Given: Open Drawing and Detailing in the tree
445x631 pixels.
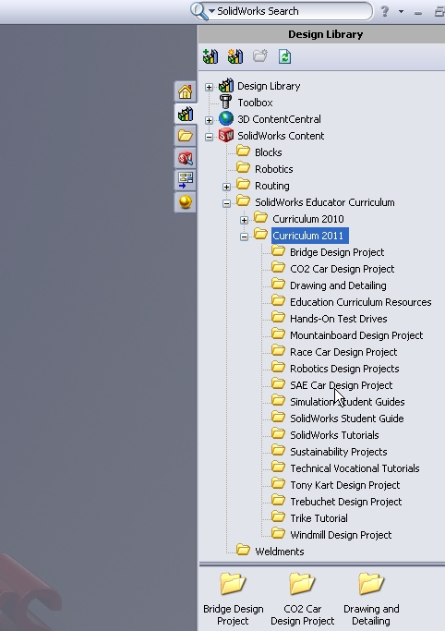Looking at the screenshot, I should [338, 285].
